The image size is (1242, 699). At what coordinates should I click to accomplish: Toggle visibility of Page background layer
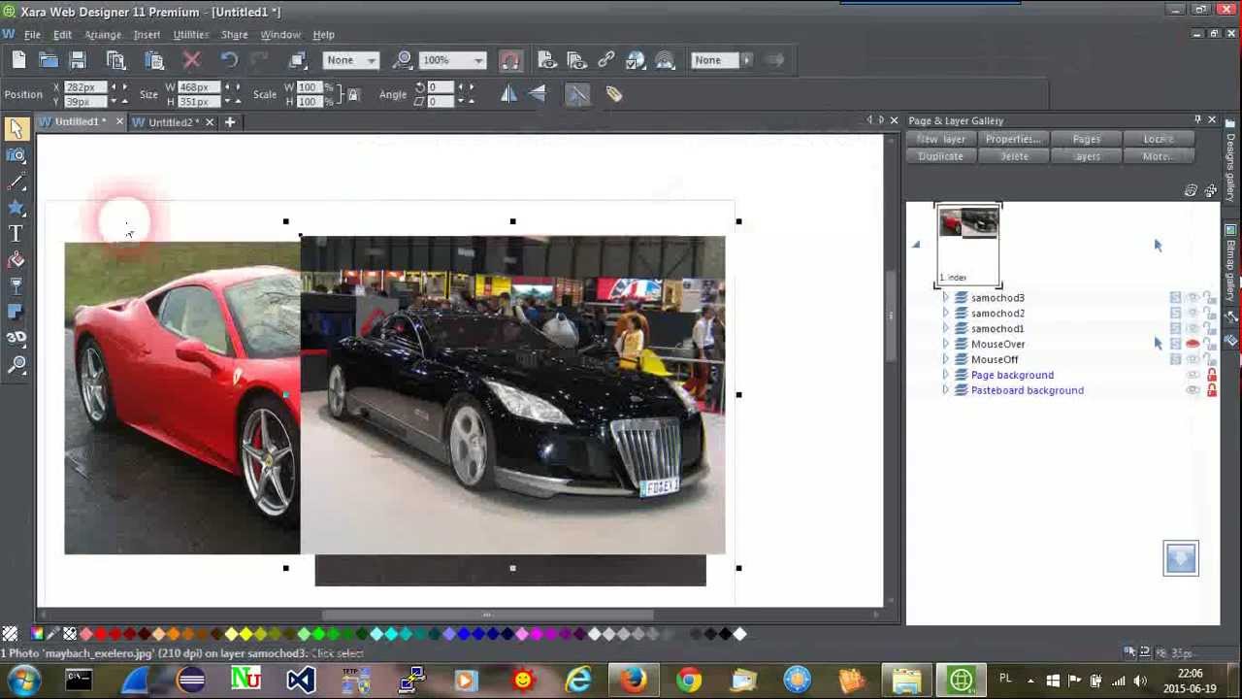(1193, 375)
